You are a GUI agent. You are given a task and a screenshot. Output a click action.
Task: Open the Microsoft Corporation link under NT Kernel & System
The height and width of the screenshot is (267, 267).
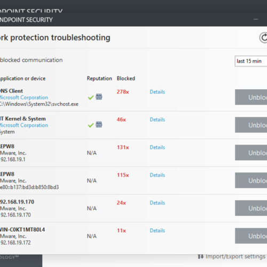point(24,125)
